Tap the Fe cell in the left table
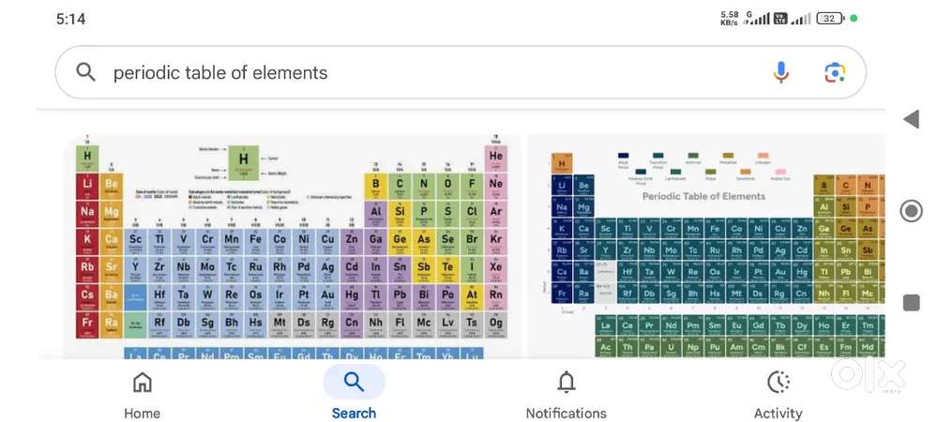 255,242
